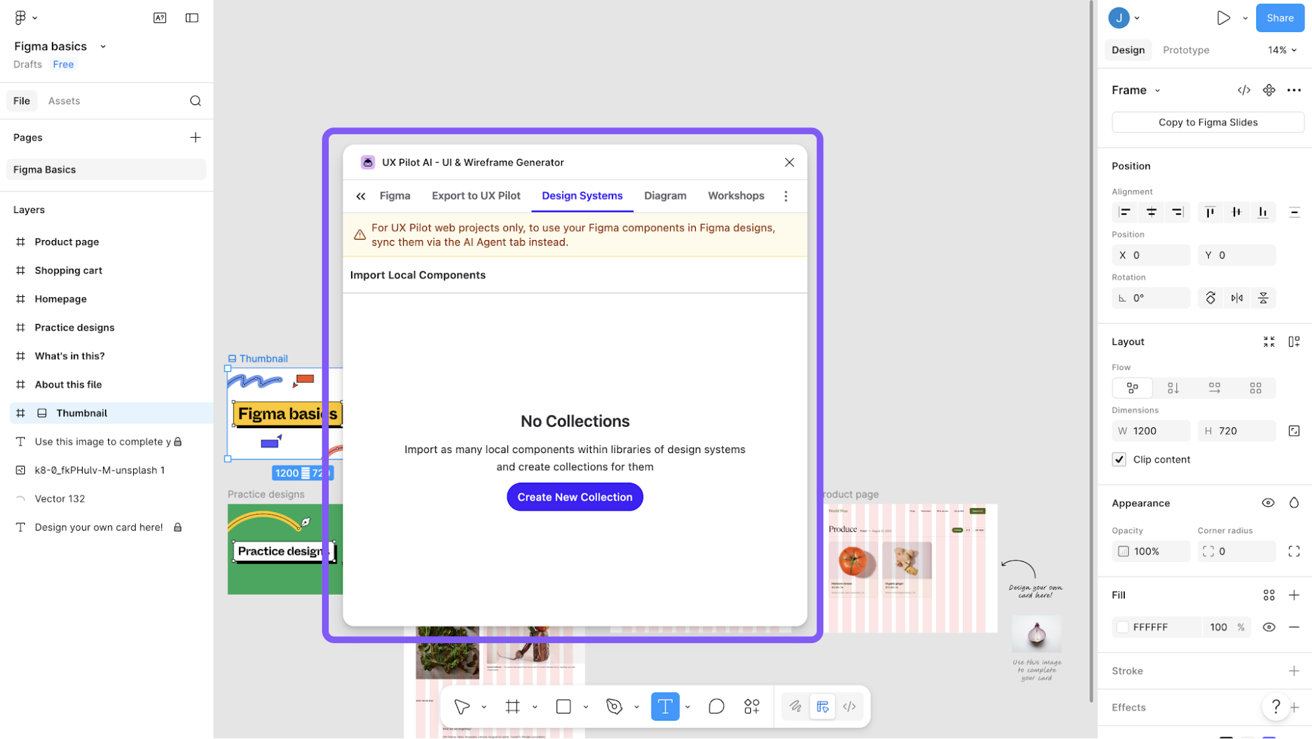Screen dimensions: 1312x739
Task: Align horizontal centers
Action: click(x=1151, y=212)
